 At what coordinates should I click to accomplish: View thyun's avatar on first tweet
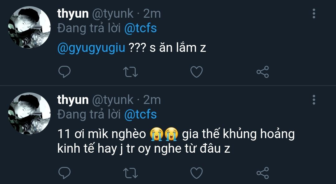click(29, 27)
